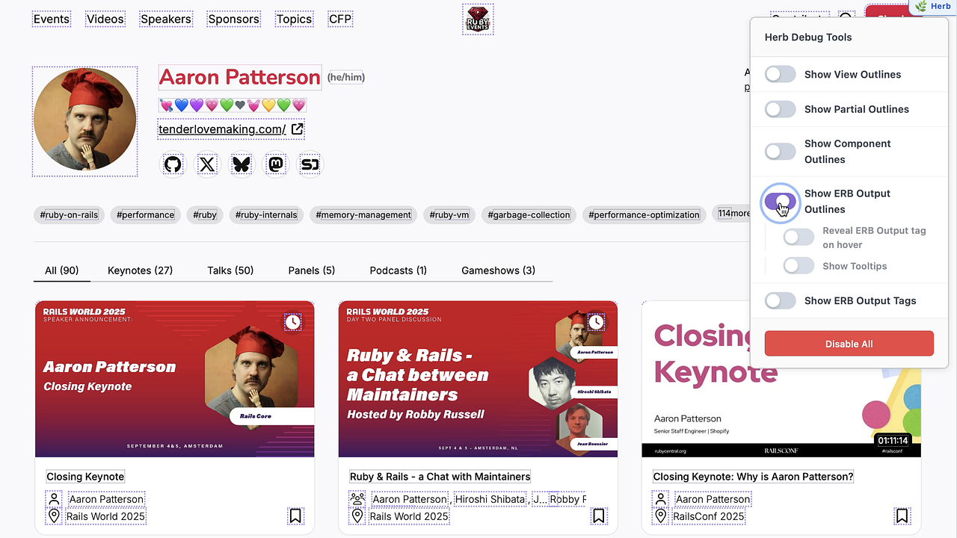Screen dimensions: 957x538
Task: Click the Disable All button
Action: tap(849, 344)
